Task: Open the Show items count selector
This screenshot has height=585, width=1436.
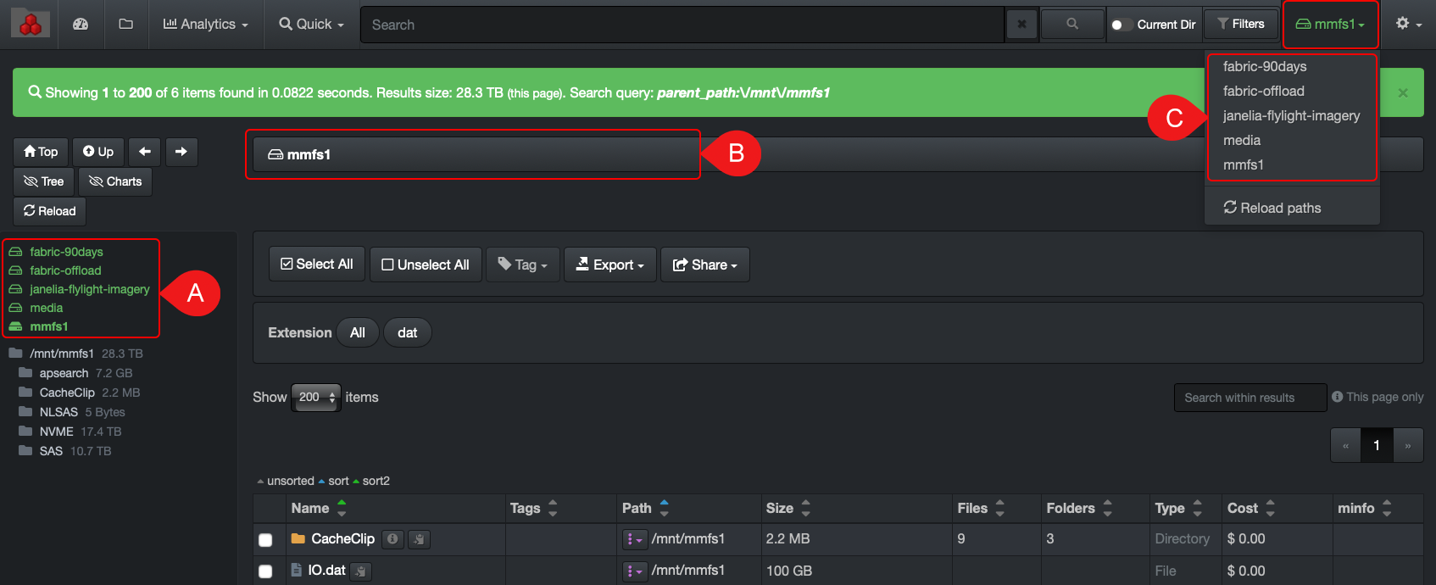Action: pos(316,397)
